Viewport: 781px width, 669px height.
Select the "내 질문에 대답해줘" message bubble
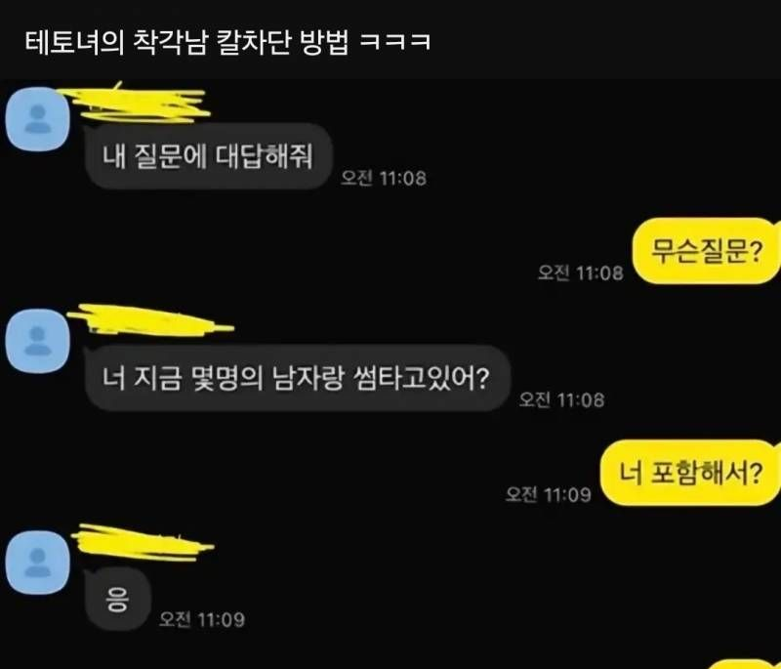coord(208,156)
